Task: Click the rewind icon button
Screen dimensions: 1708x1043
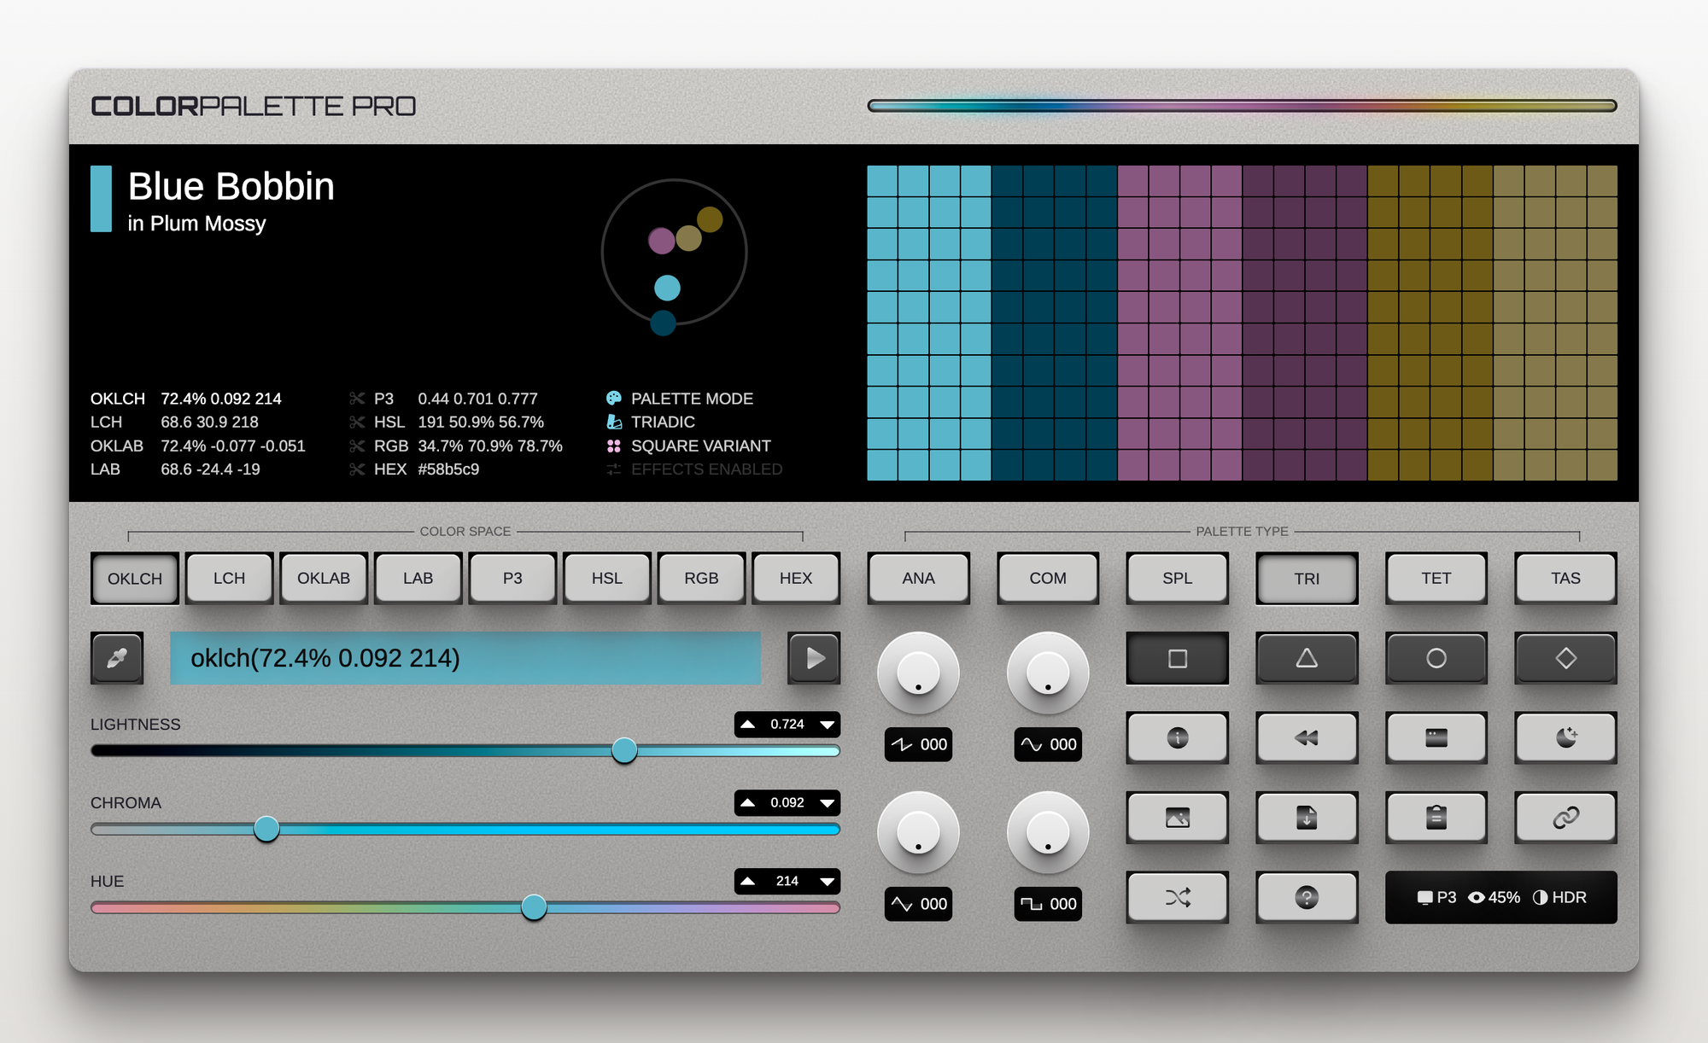Action: click(x=1307, y=737)
